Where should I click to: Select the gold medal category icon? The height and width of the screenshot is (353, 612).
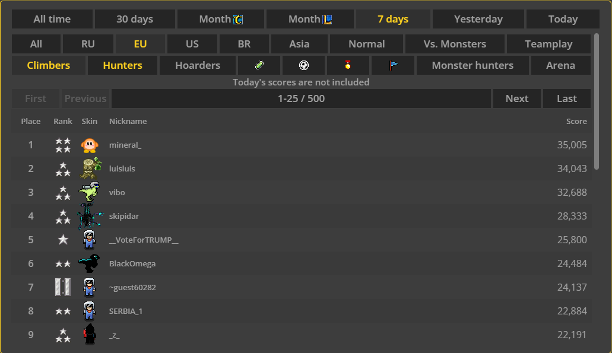[348, 65]
